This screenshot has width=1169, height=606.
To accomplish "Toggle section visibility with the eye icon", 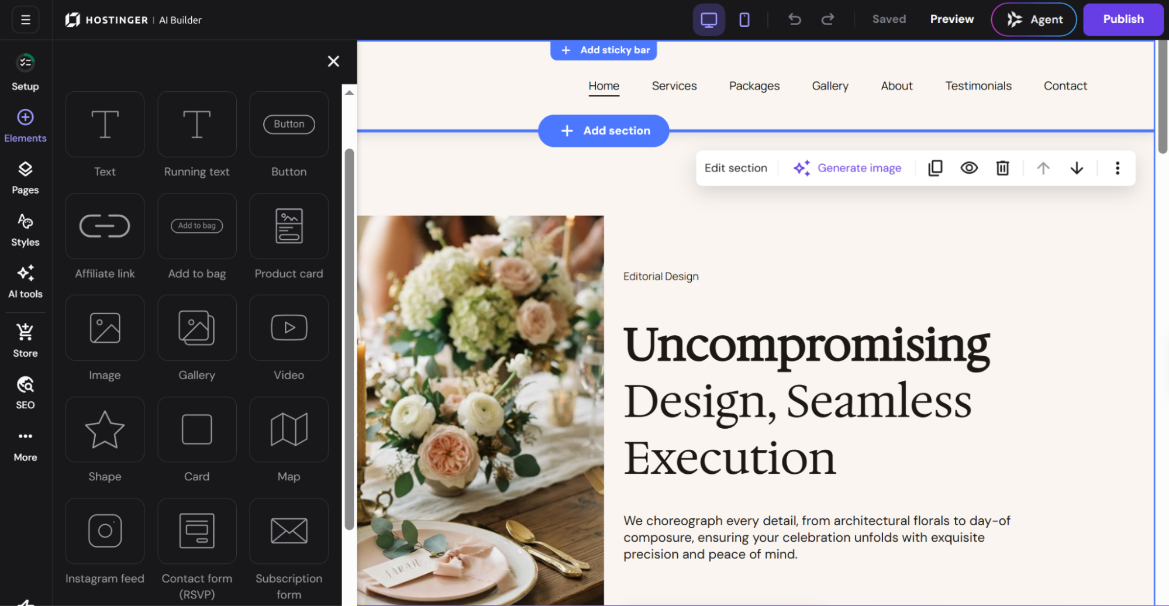I will click(969, 168).
